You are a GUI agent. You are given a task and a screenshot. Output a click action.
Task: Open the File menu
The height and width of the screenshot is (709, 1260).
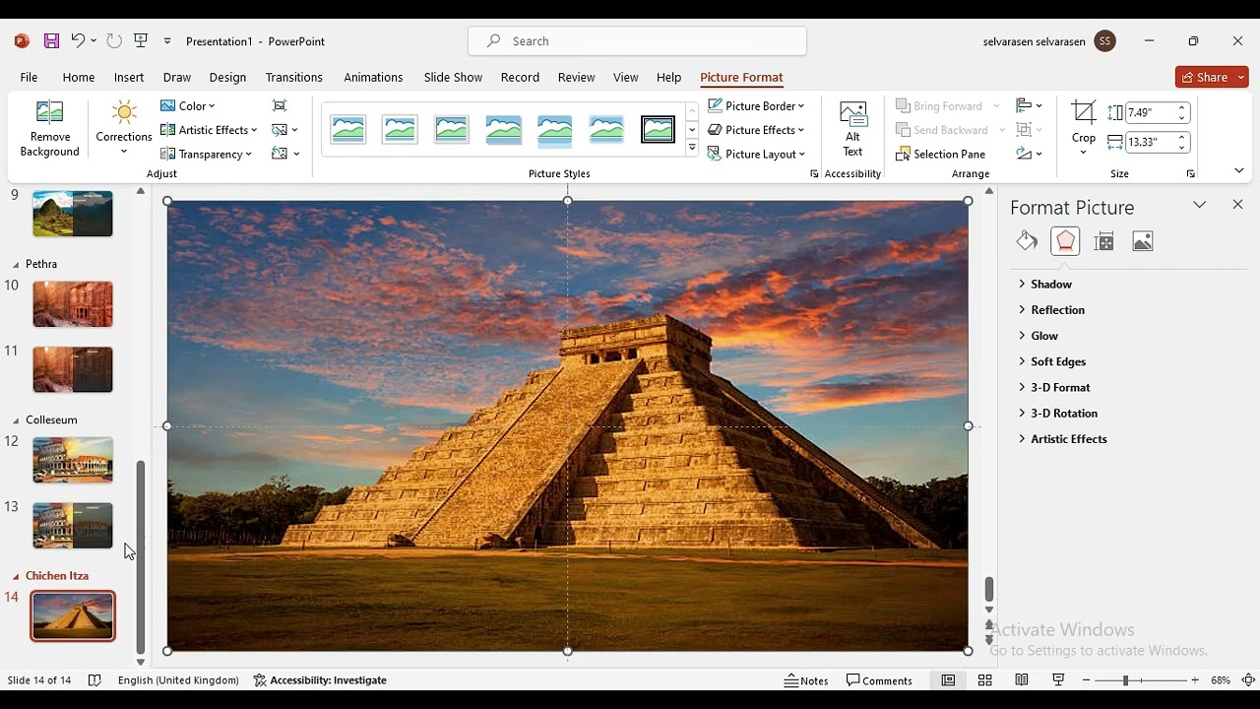[29, 77]
